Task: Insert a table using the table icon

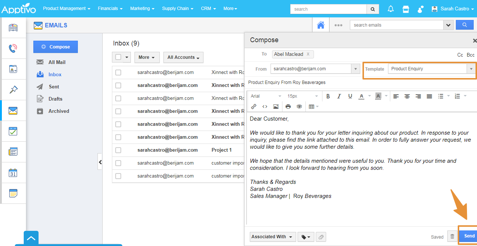Action: [x=312, y=107]
